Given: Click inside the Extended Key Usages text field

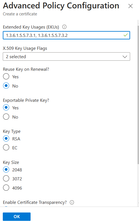Looking at the screenshot, I should pyautogui.click(x=66, y=35).
